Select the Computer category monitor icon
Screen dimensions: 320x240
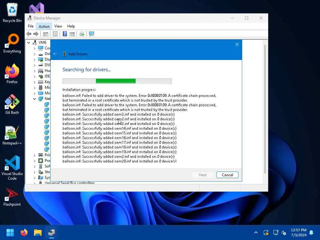pyautogui.click(x=41, y=48)
